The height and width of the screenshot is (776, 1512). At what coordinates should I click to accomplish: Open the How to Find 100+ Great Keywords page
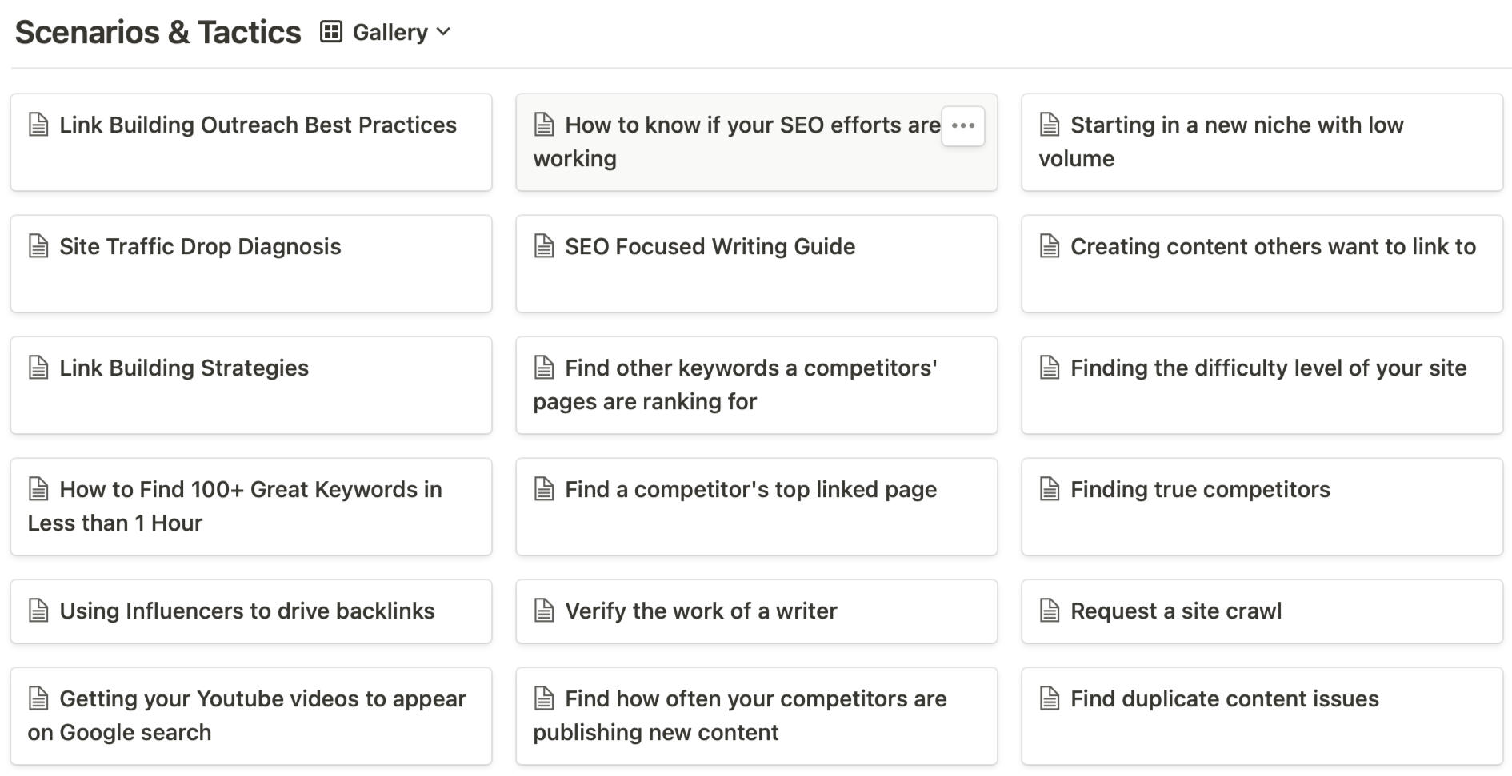click(x=234, y=506)
